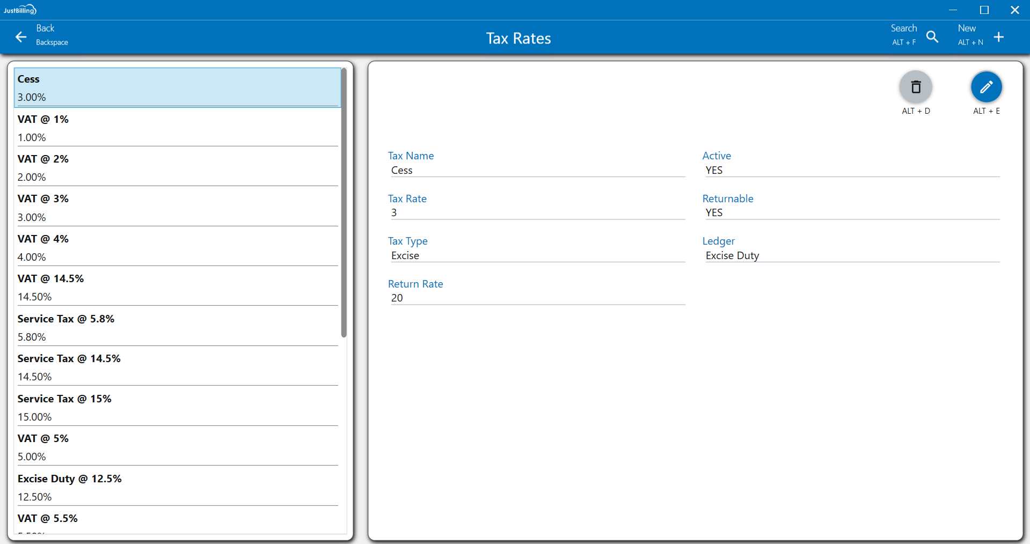This screenshot has height=544, width=1030.
Task: Select the Cess tax entry
Action: [x=177, y=87]
